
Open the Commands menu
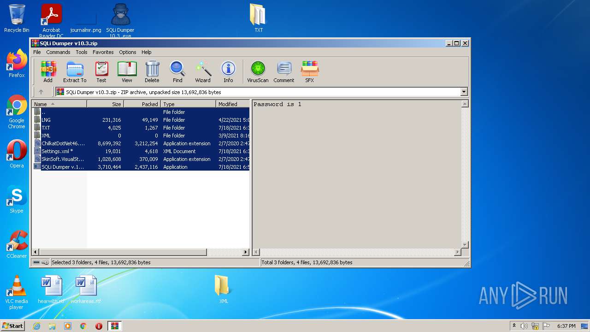click(x=58, y=52)
